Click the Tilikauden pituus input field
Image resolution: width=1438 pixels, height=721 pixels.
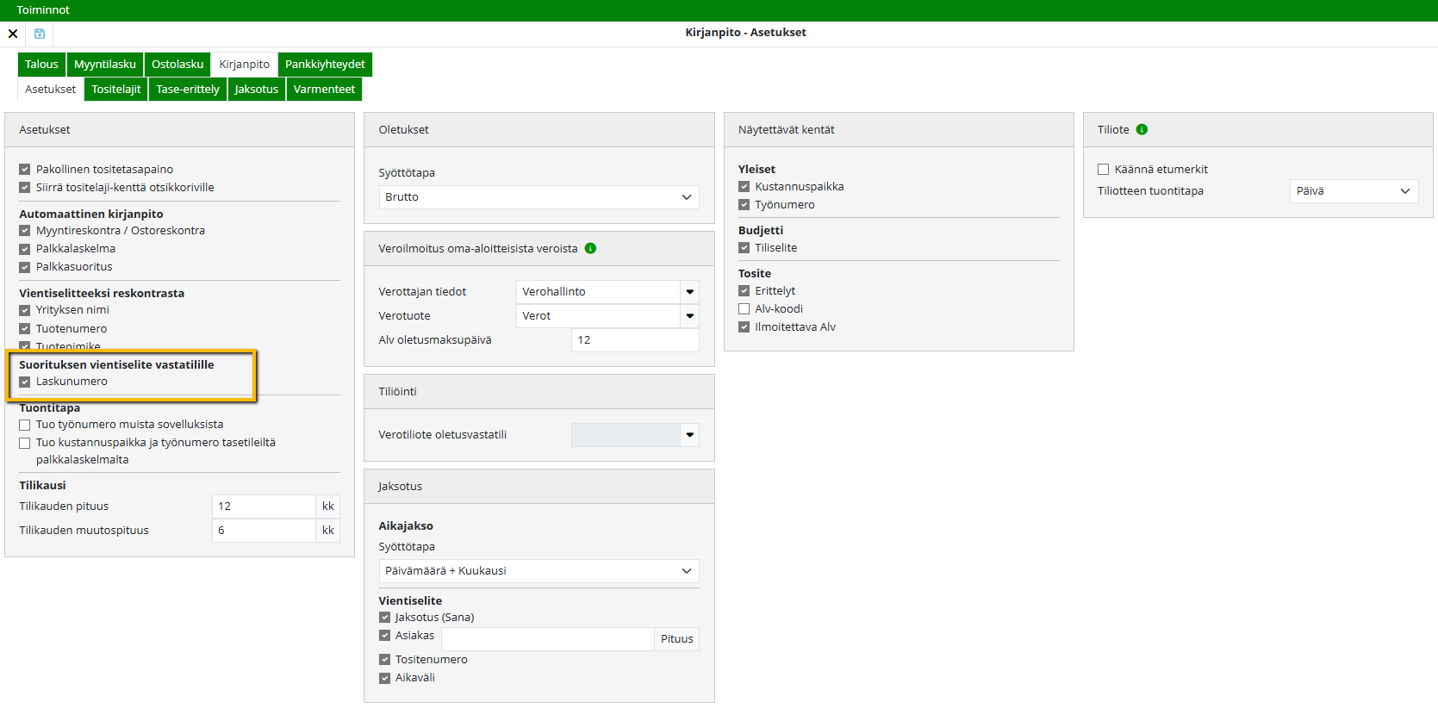(x=263, y=507)
